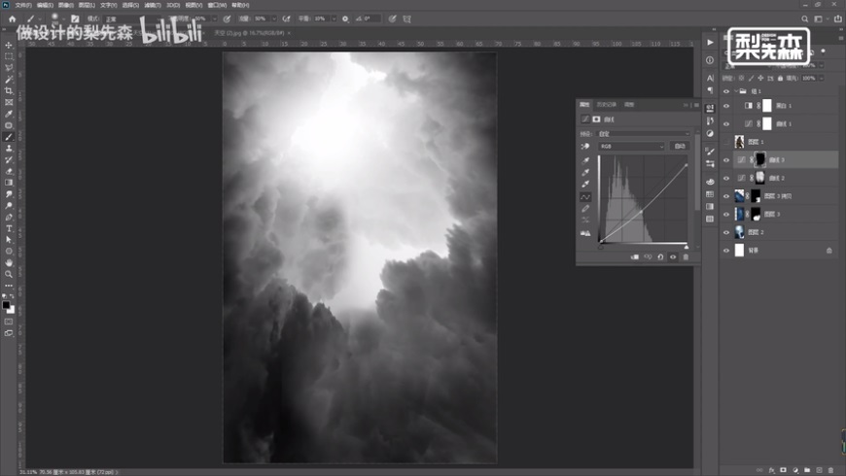The image size is (846, 476).
Task: Click the 自动 button in Curves panel
Action: pyautogui.click(x=680, y=146)
